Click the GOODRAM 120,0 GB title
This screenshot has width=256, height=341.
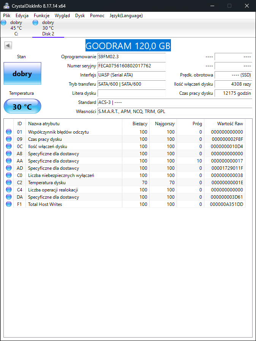tap(128, 45)
